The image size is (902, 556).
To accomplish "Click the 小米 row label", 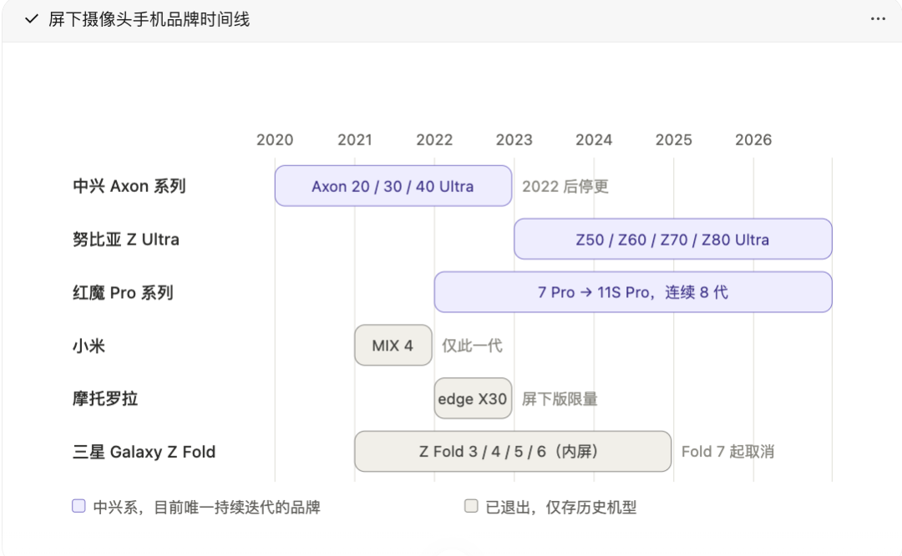I will pyautogui.click(x=89, y=346).
